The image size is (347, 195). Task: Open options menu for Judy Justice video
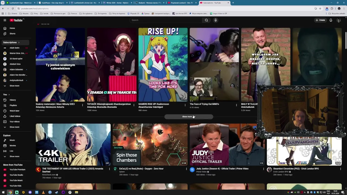(x=264, y=169)
